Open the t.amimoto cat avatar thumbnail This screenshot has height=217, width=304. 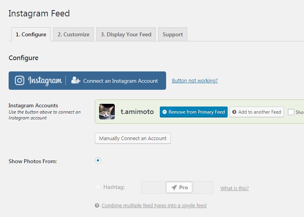pos(107,112)
